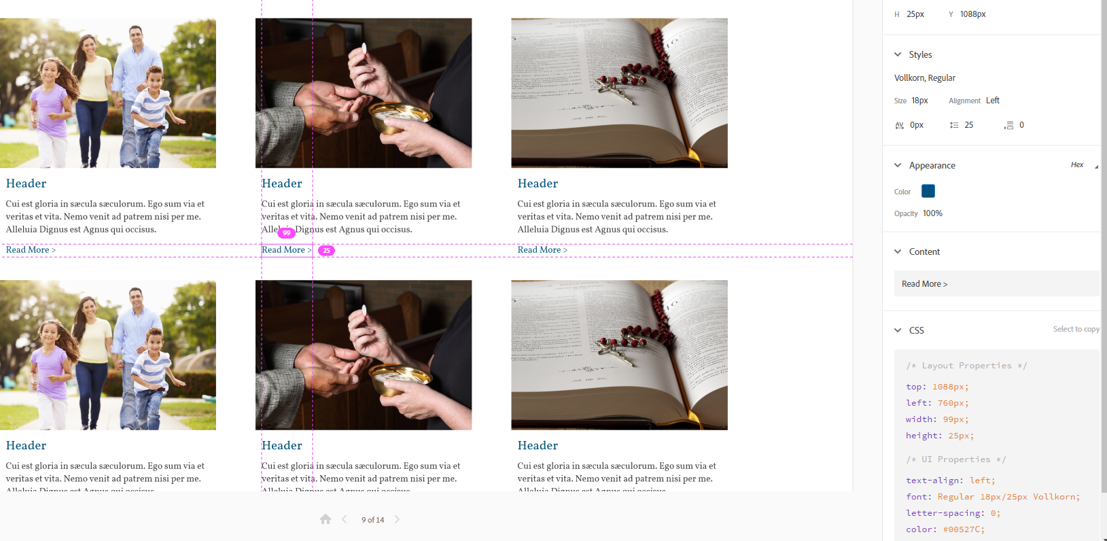The image size is (1107, 541).
Task: Advance to next artboard arrow
Action: pos(397,519)
